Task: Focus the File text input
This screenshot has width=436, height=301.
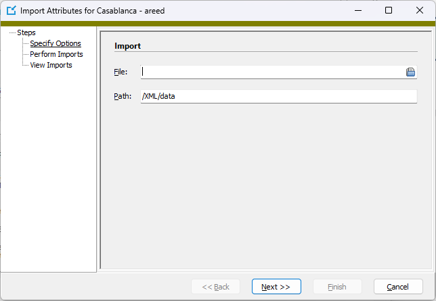Action: [273, 72]
